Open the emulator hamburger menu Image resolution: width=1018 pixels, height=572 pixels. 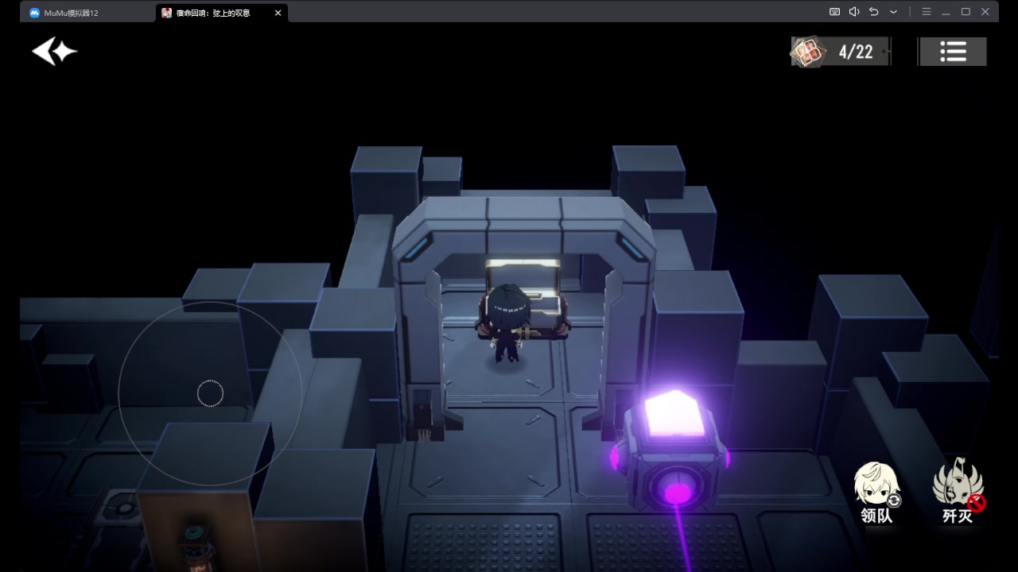point(926,12)
